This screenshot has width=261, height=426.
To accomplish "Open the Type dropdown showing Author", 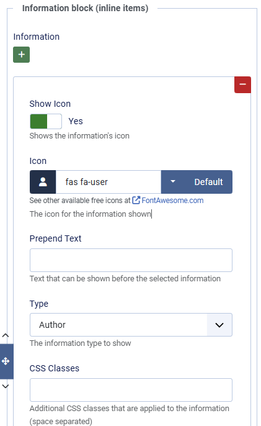I will 131,325.
